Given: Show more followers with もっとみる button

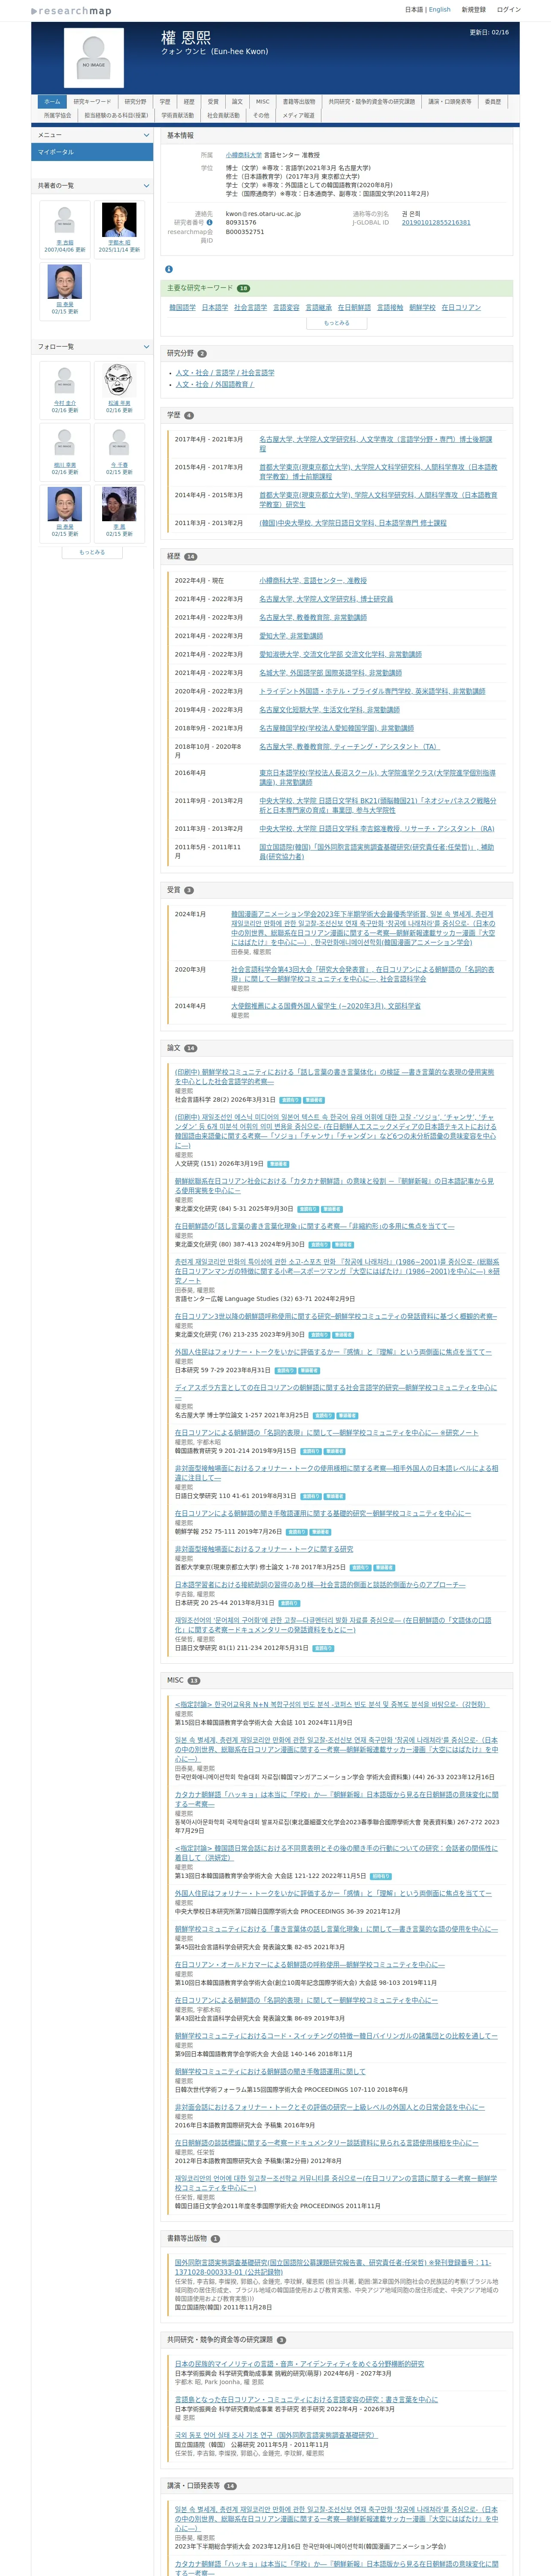Looking at the screenshot, I should tap(92, 552).
